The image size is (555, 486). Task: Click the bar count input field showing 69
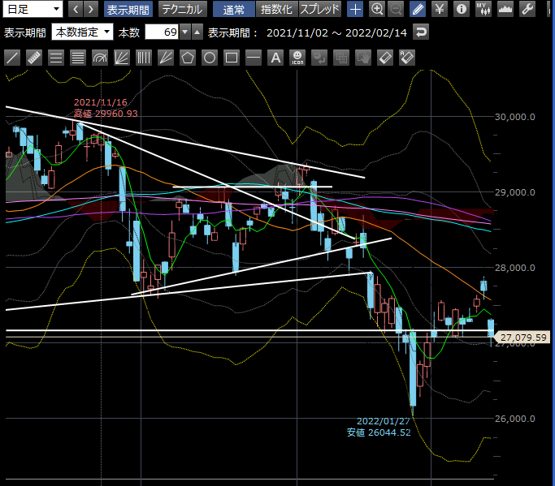click(x=161, y=32)
